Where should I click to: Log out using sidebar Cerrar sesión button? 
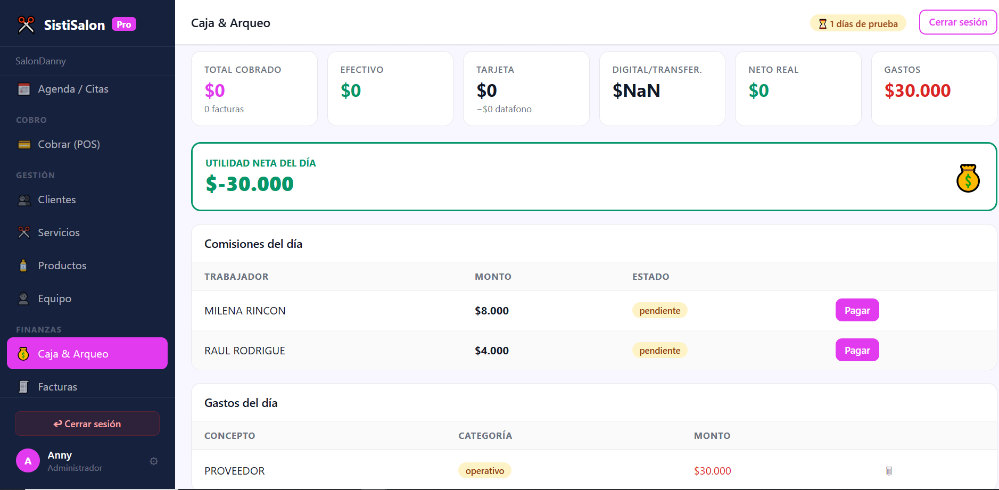point(87,423)
